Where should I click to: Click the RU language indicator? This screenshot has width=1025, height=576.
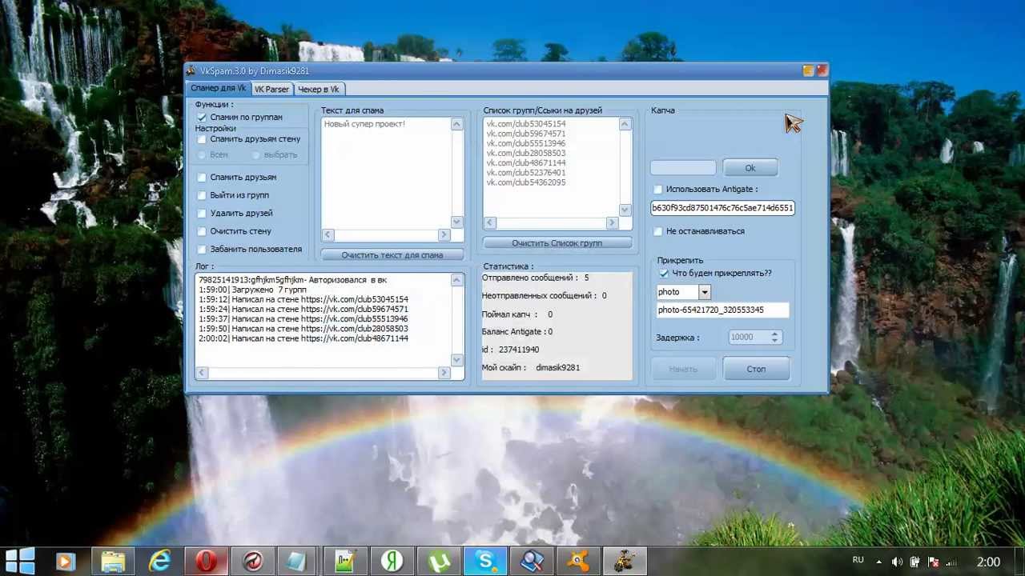[x=858, y=560]
